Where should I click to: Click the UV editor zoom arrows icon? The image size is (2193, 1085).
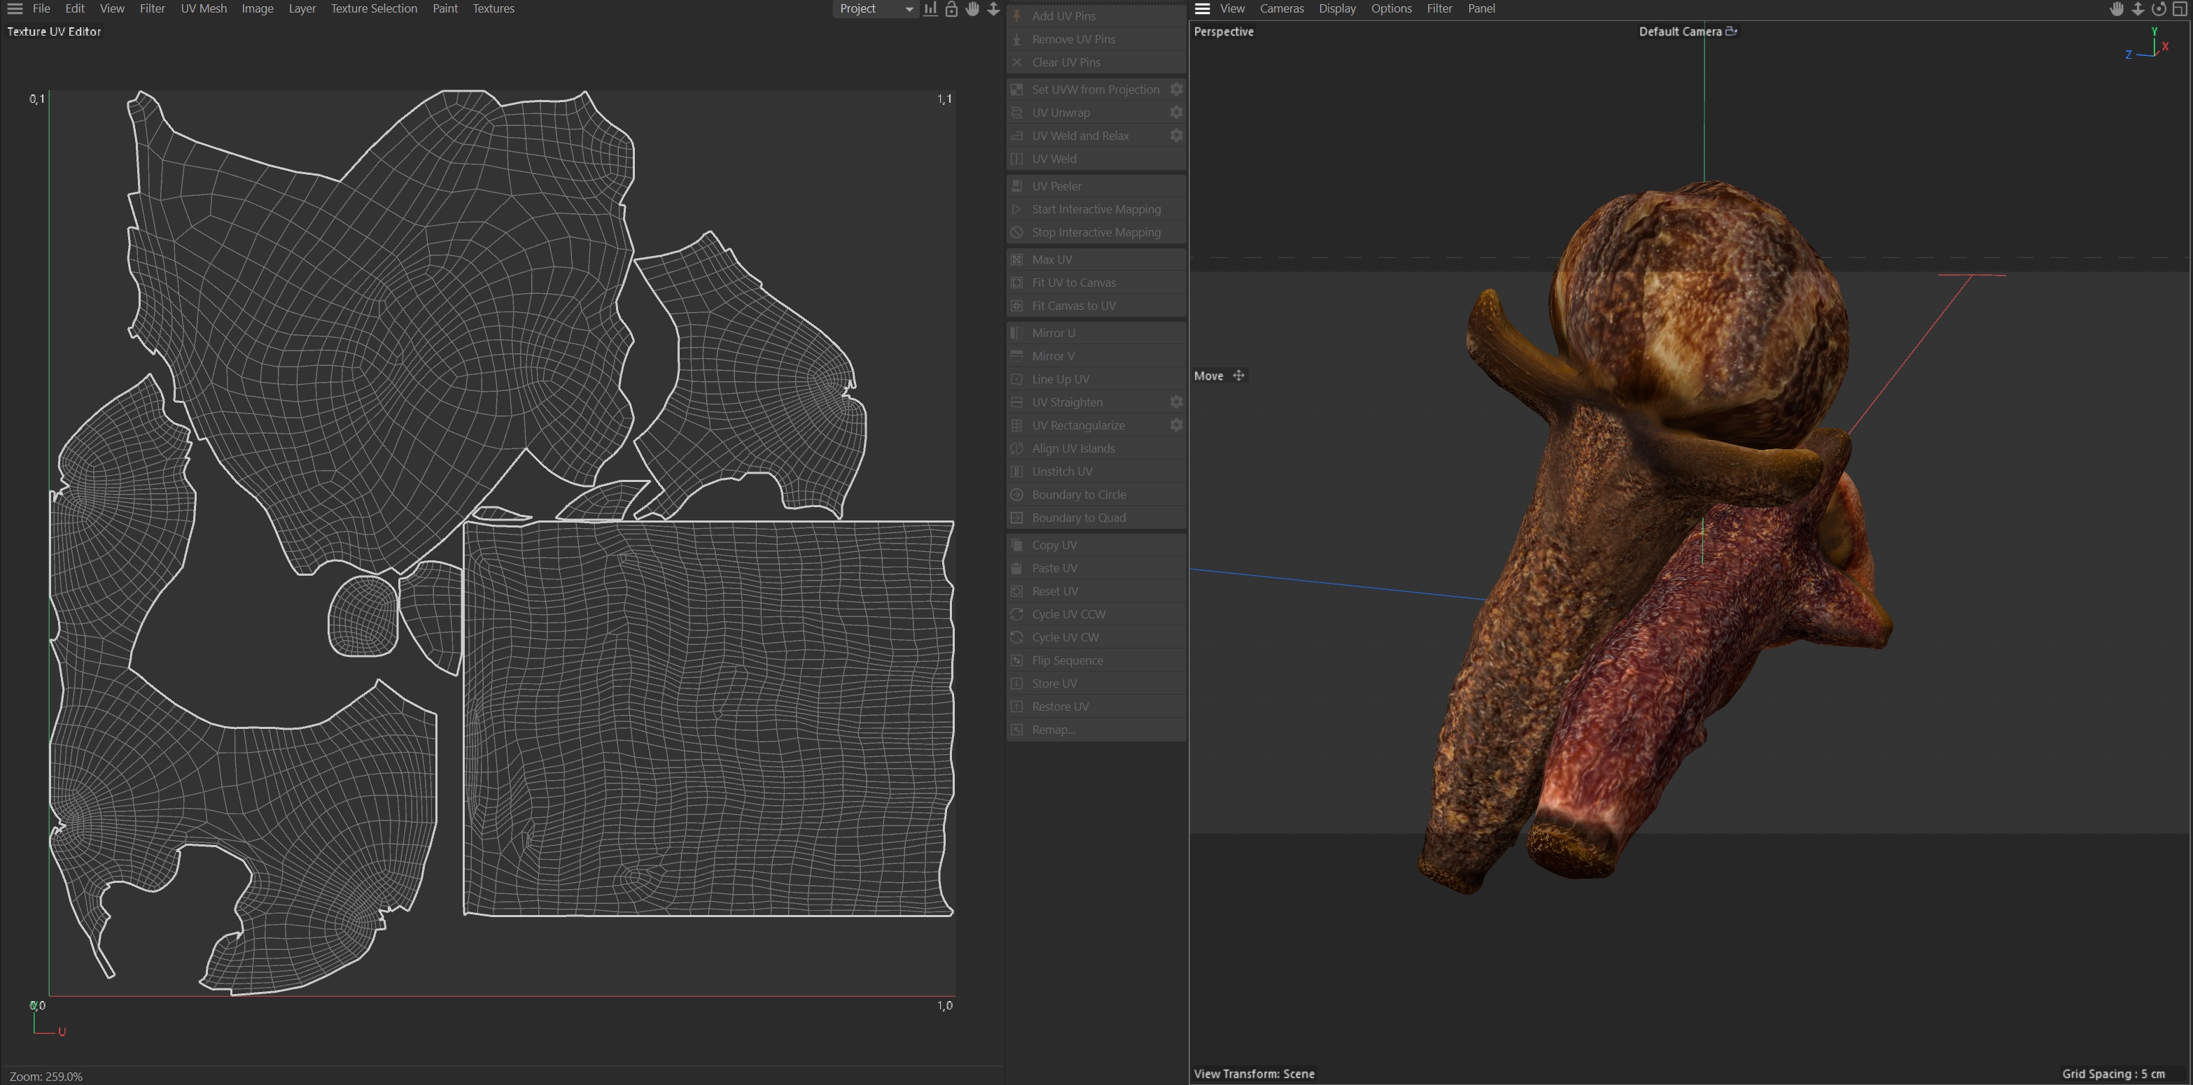point(993,8)
